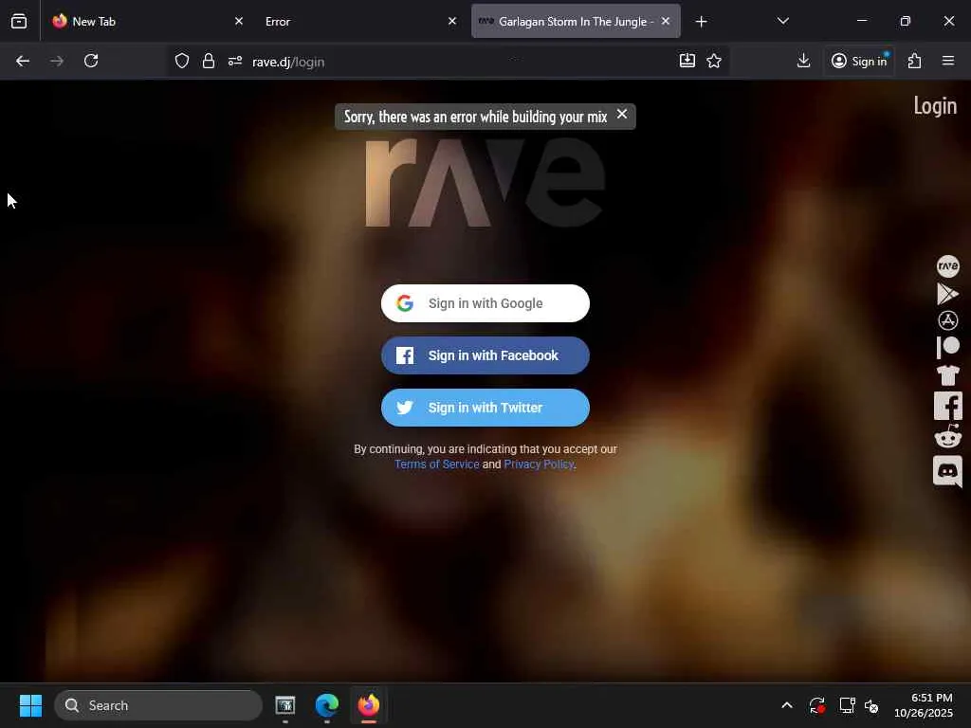Screen dimensions: 971x728
Task: Go forward using the toolbar arrow
Action: click(57, 62)
